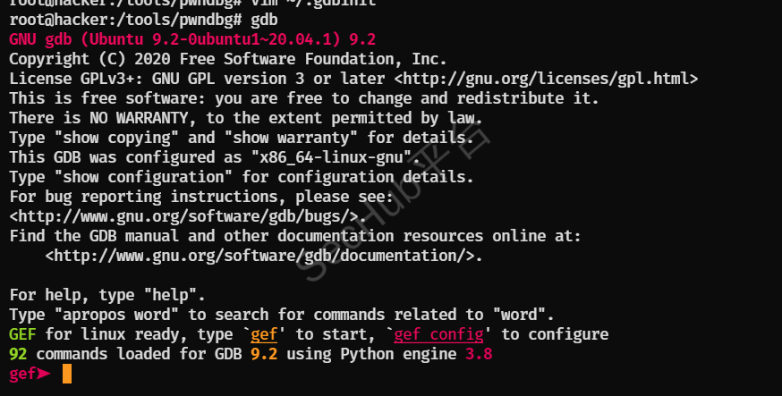Click the red gef prompt arrow
The width and height of the screenshot is (782, 396).
pyautogui.click(x=44, y=374)
